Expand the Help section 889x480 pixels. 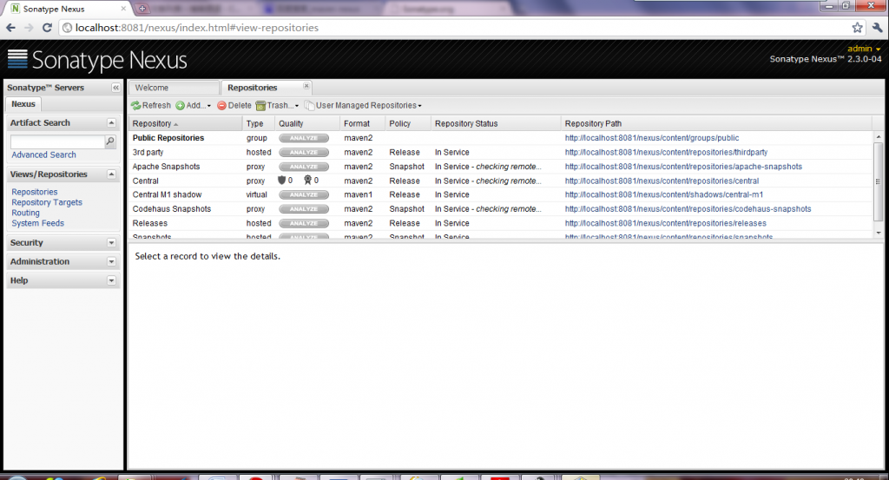111,280
